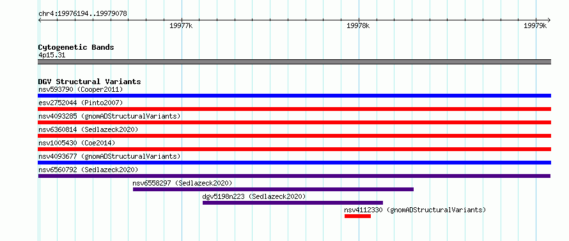Click the gray 4p15.31 cytogenetic band bar
Screen dimensions: 569x241
pos(294,62)
